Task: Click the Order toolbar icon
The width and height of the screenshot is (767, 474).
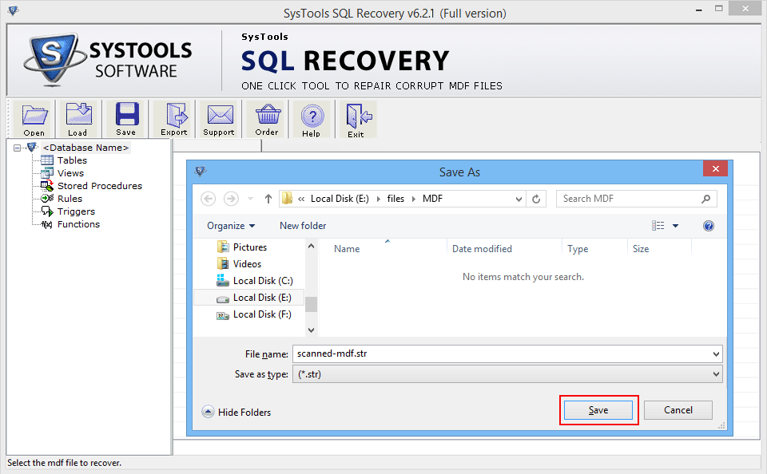Action: coord(265,118)
